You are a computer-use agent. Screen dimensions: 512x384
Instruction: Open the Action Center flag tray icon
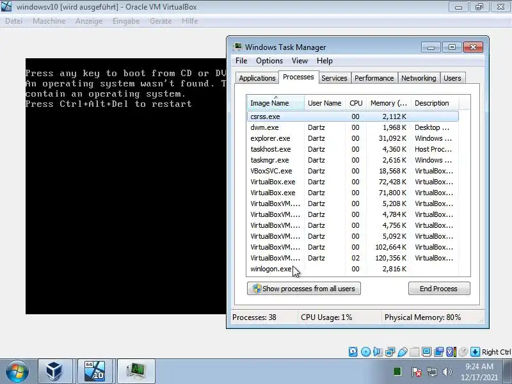tap(417, 372)
